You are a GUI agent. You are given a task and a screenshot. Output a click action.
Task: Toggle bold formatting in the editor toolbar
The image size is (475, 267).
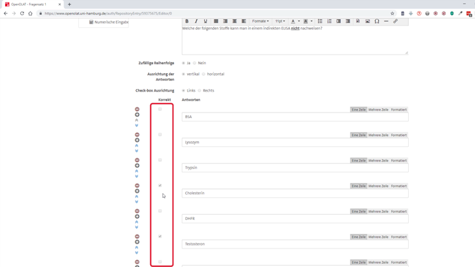187,21
